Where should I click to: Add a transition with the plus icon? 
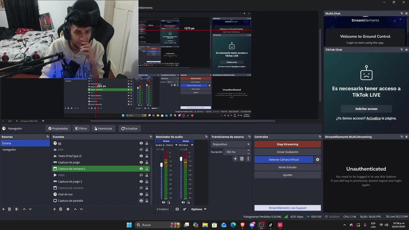(x=235, y=159)
